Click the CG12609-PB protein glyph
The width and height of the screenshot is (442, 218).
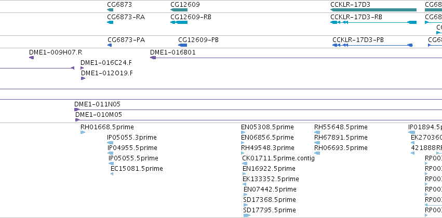(x=183, y=45)
